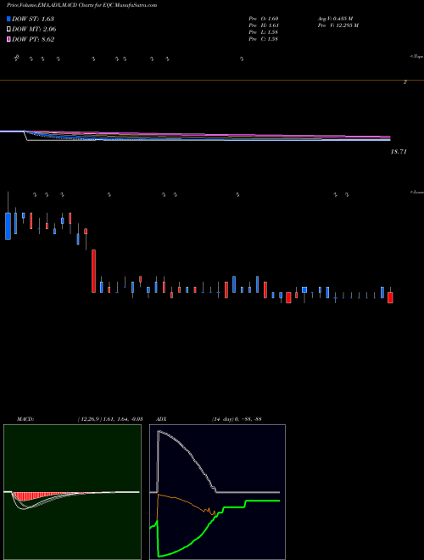Click the 'Pre O: 1.60' open value
Image resolution: width=424 pixels, height=560 pixels.
[264, 18]
